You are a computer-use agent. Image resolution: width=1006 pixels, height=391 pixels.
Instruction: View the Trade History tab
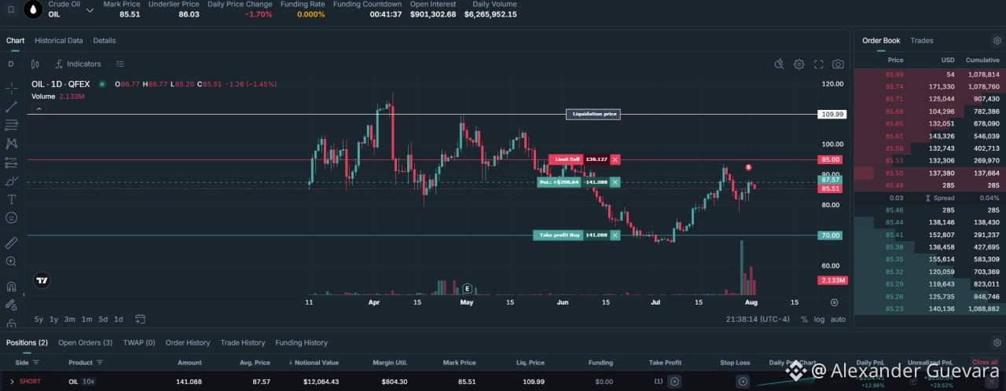tap(243, 343)
